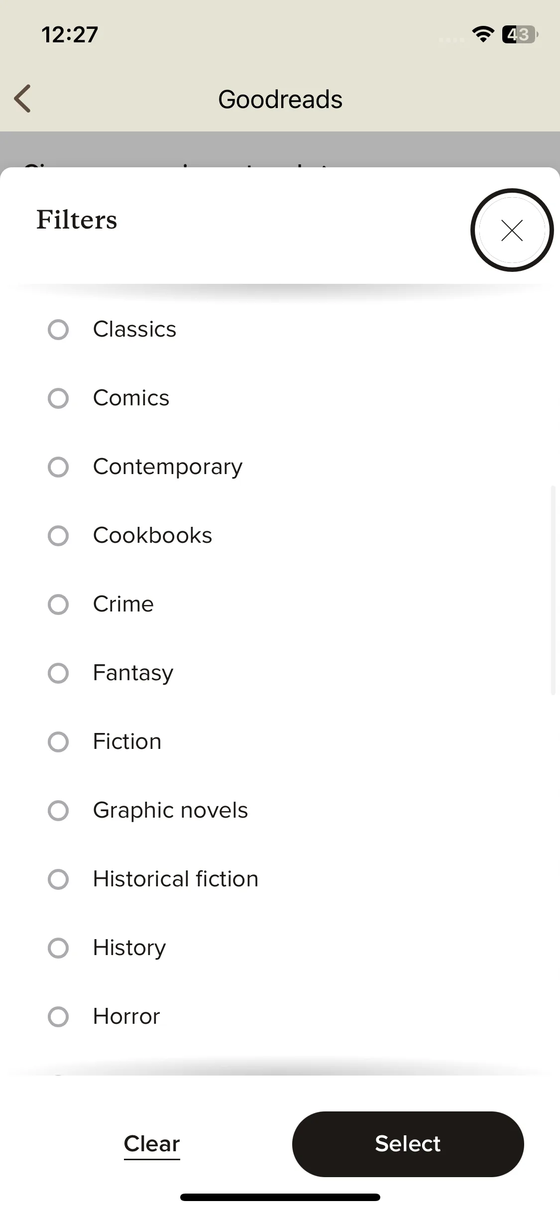The height and width of the screenshot is (1213, 560).
Task: Tap the home indicator bar
Action: click(x=280, y=1197)
